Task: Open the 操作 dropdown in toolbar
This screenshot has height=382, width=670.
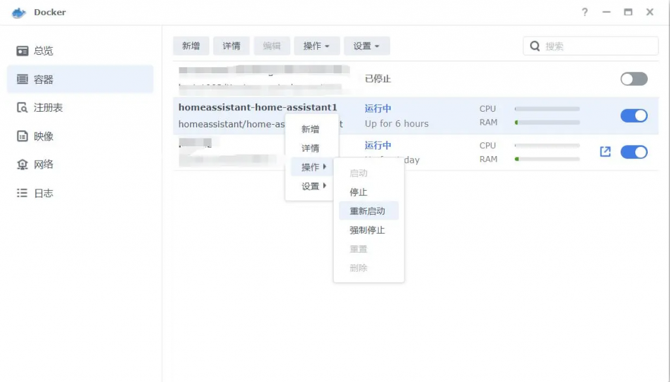Action: coord(317,46)
